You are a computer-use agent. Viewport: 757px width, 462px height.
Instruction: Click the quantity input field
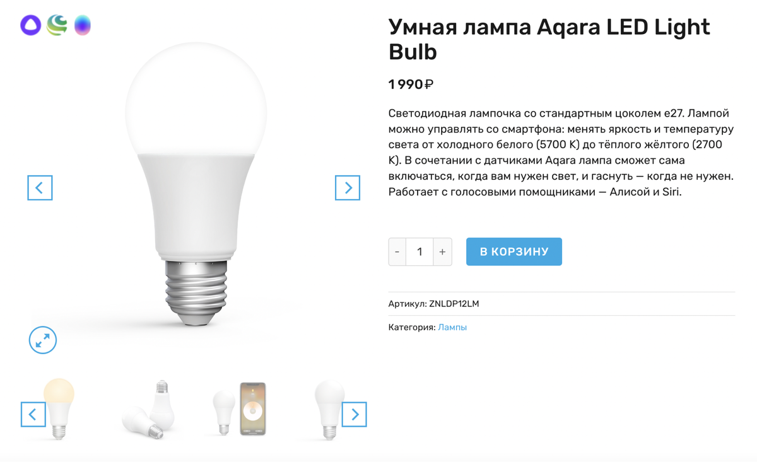click(420, 252)
